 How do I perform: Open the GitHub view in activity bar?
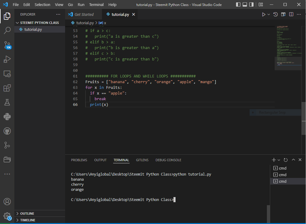point(7,131)
